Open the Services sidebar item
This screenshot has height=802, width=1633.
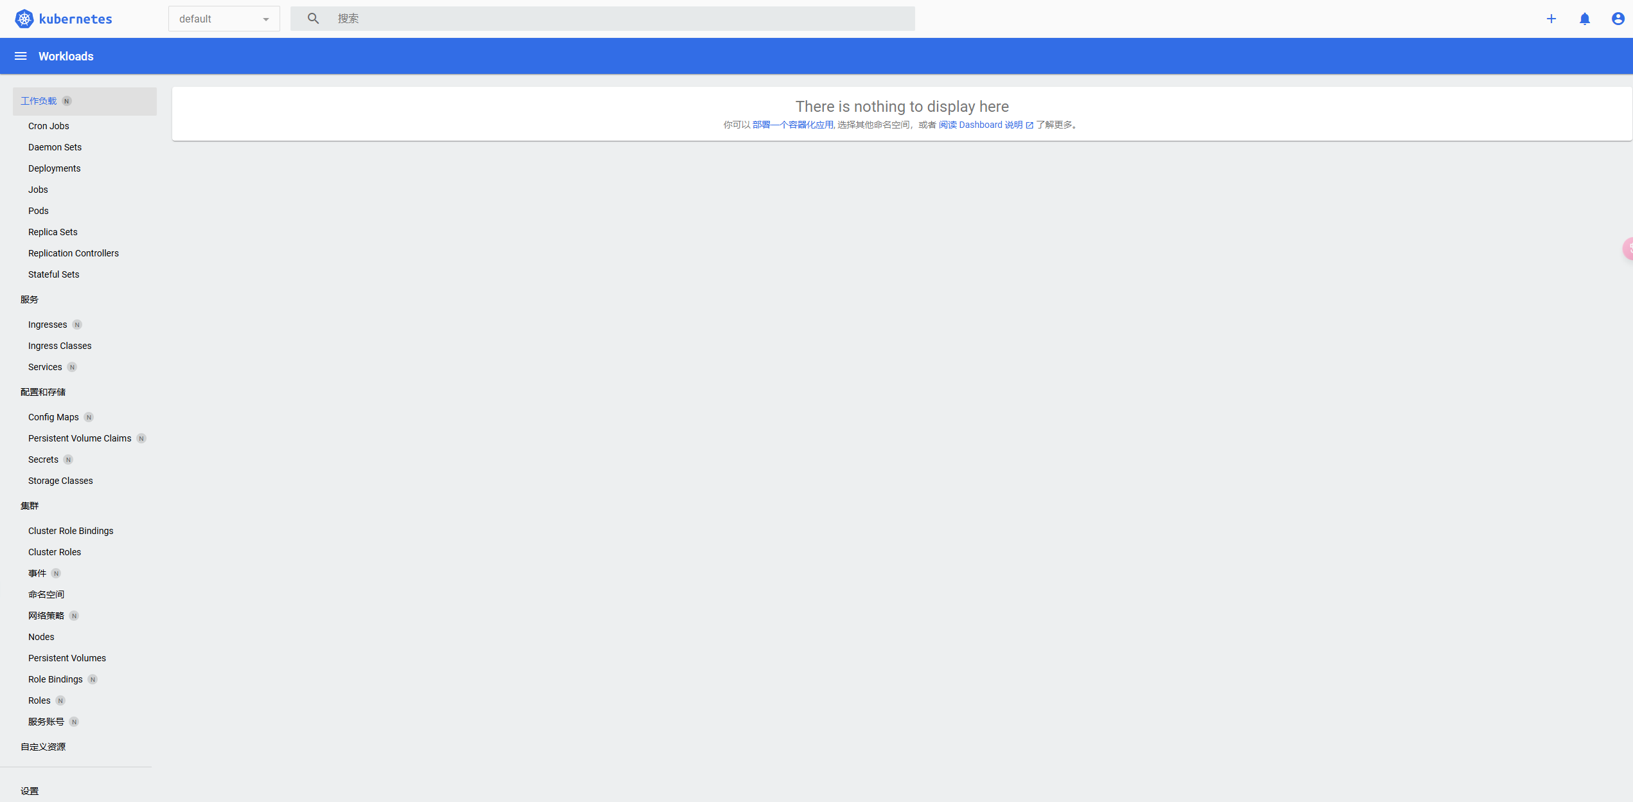tap(45, 367)
